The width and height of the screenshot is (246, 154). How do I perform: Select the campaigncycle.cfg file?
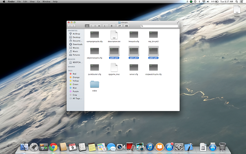pyautogui.click(x=95, y=37)
